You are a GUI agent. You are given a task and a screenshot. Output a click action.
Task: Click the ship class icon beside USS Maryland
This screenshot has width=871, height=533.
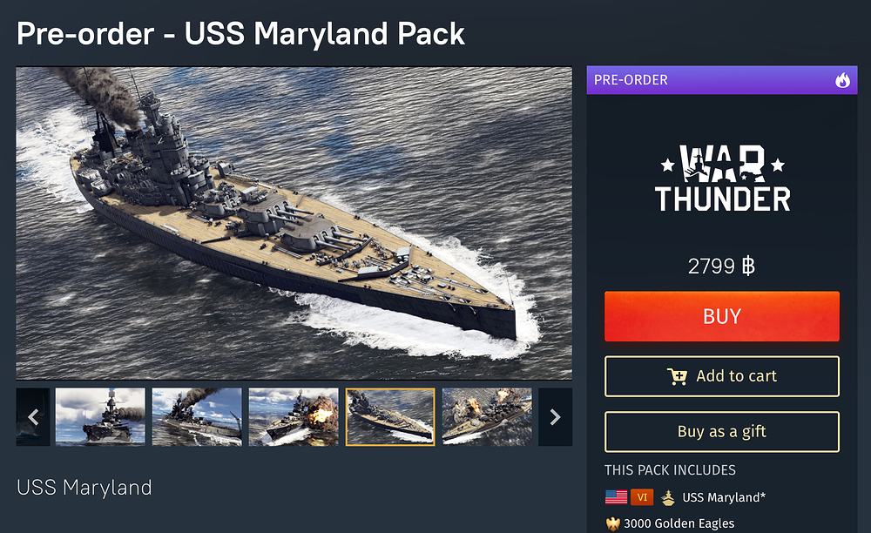click(x=668, y=497)
